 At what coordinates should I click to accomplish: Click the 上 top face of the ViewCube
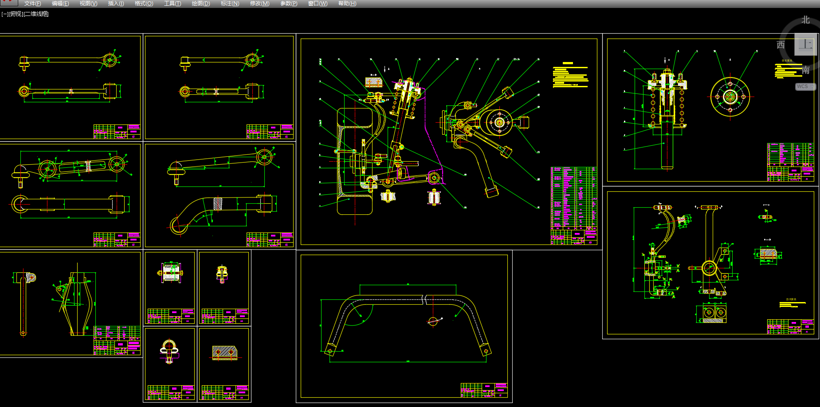point(805,44)
